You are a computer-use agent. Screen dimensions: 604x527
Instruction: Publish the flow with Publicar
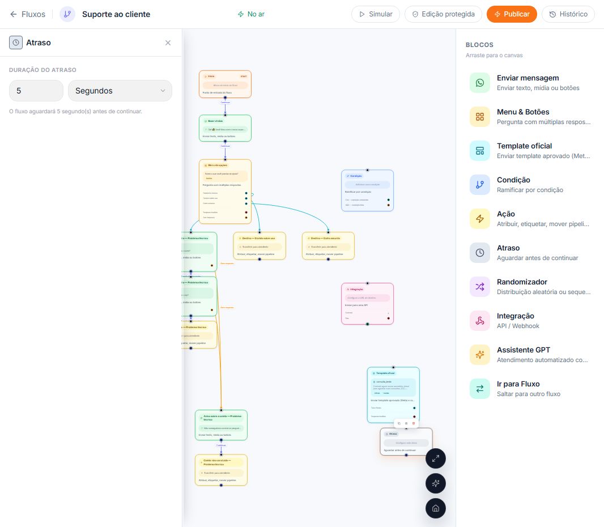click(512, 14)
